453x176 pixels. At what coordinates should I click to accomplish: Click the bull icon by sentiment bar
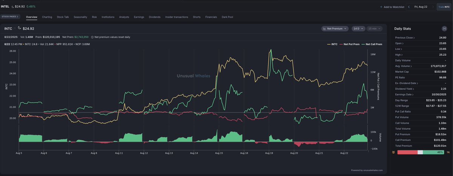click(448, 152)
